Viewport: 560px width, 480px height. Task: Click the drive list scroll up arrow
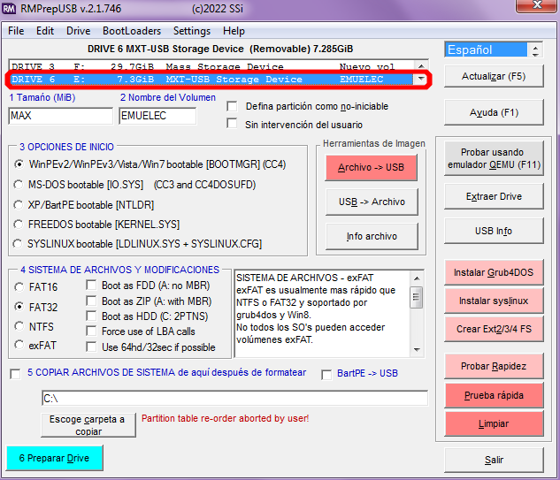pos(421,66)
